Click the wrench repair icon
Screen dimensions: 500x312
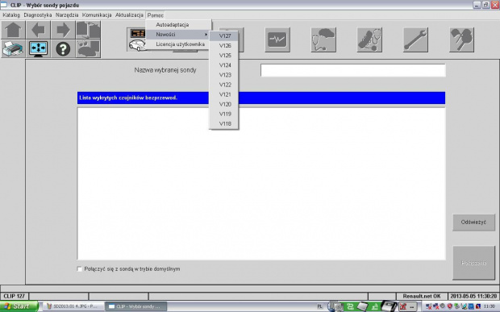tap(415, 40)
